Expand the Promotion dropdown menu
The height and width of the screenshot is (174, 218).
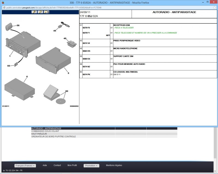(91, 166)
